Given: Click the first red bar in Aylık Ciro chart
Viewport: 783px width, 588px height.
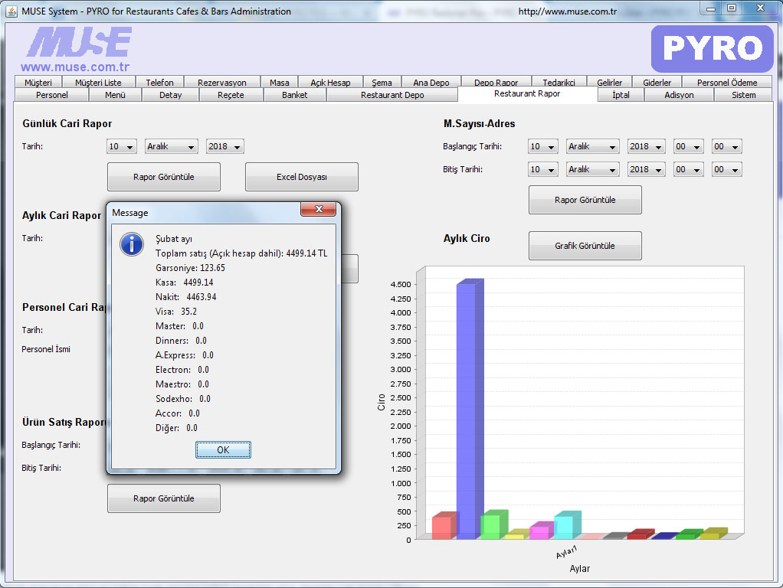Looking at the screenshot, I should coord(444,526).
